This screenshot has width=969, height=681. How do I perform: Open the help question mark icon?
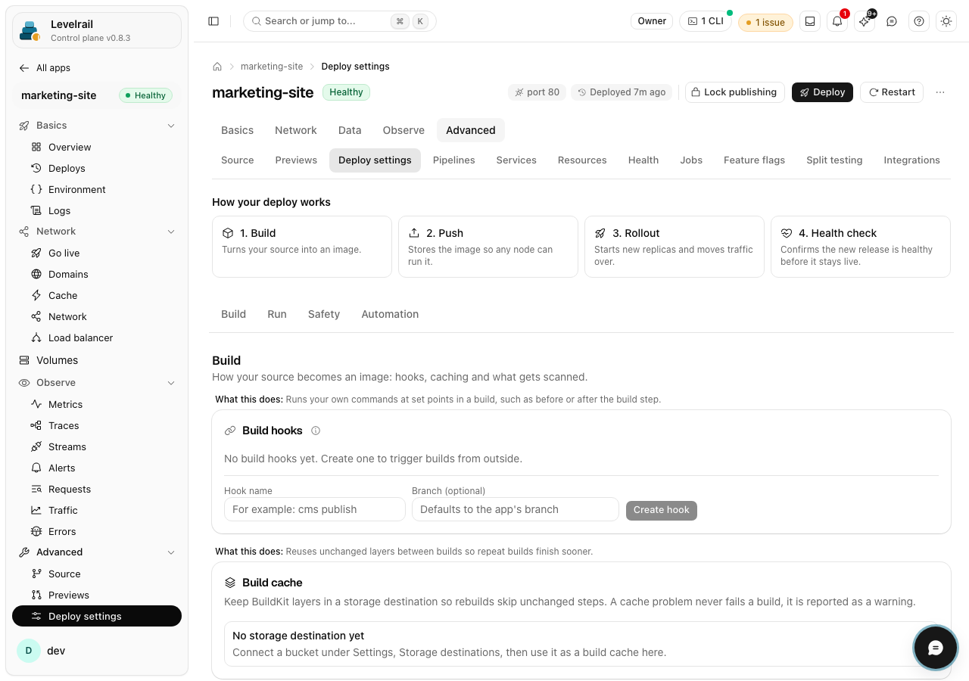tap(919, 21)
